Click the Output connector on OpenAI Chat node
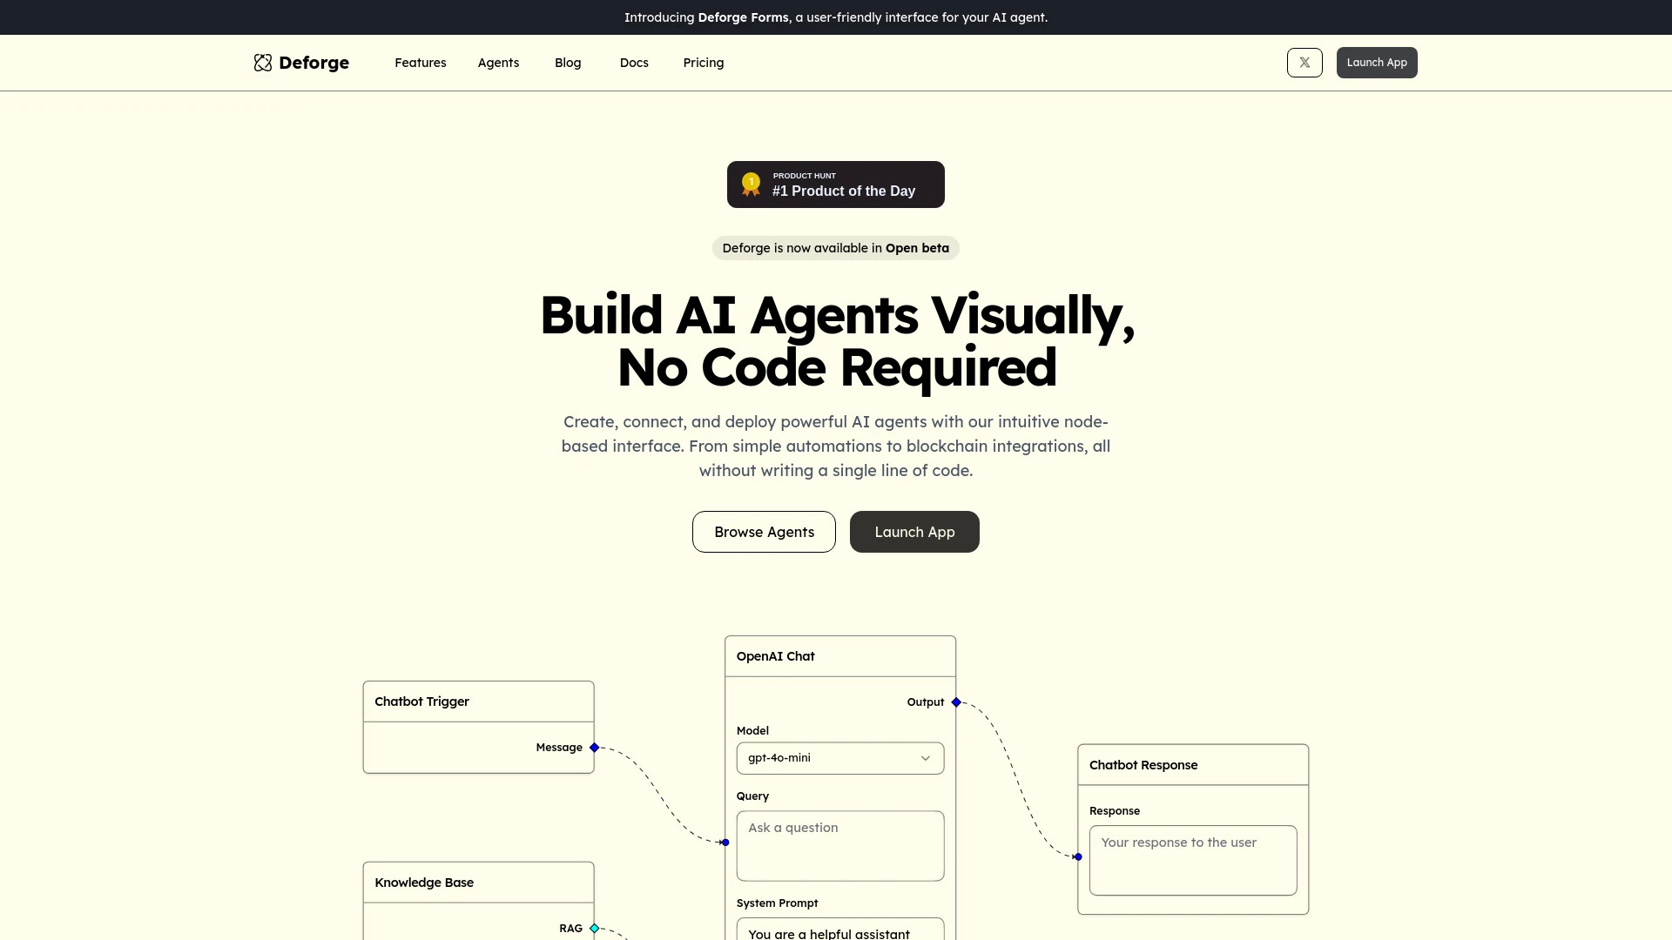Image resolution: width=1672 pixels, height=940 pixels. pyautogui.click(x=955, y=702)
